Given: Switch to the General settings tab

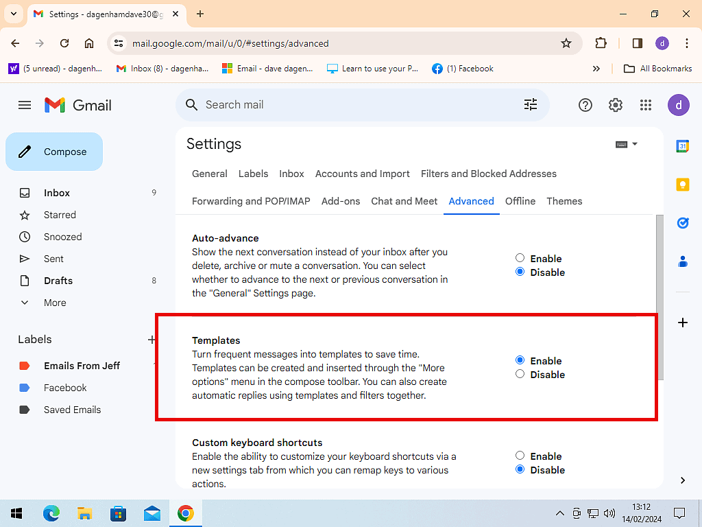Looking at the screenshot, I should [x=209, y=174].
